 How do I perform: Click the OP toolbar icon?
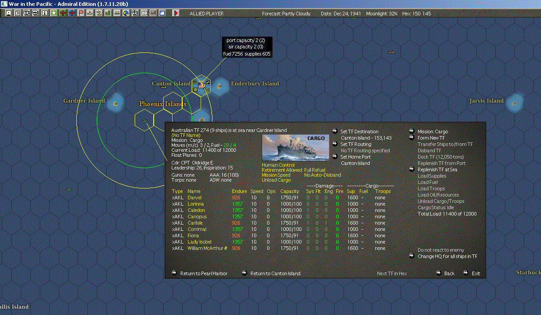click(x=144, y=13)
